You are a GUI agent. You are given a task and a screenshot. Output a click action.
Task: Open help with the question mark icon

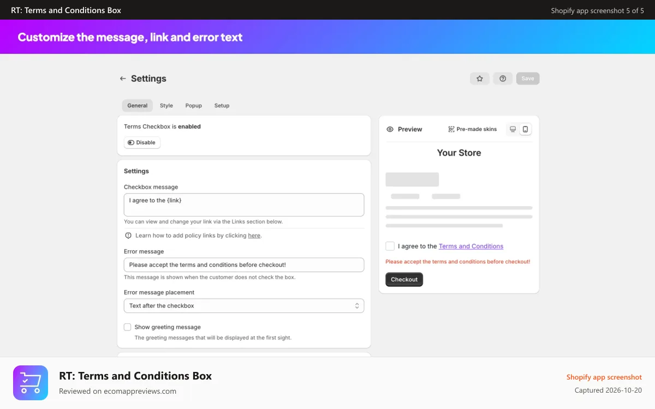coord(503,79)
